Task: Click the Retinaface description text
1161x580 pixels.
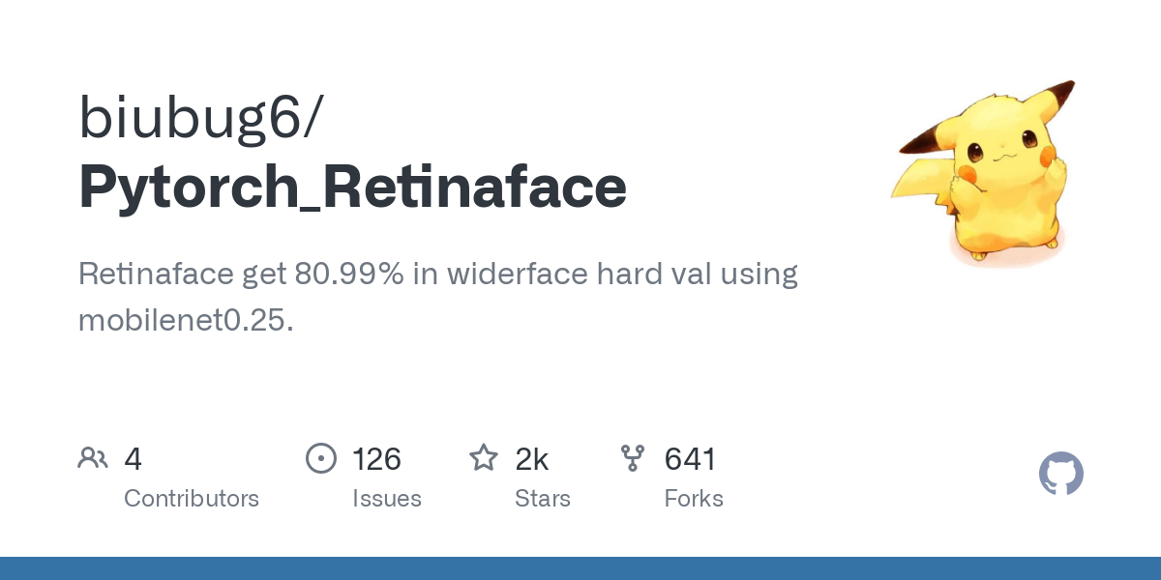Action: [438, 274]
